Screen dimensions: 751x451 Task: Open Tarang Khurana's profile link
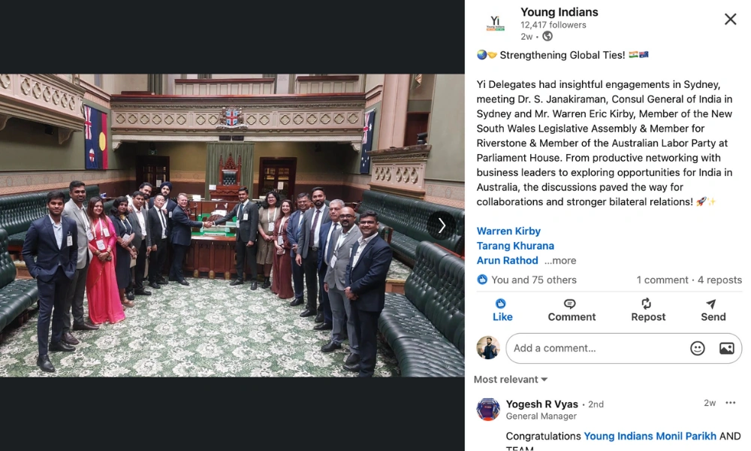click(515, 246)
